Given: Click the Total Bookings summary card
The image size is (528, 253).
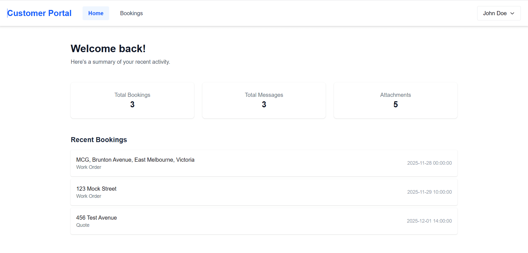Looking at the screenshot, I should pos(132,100).
